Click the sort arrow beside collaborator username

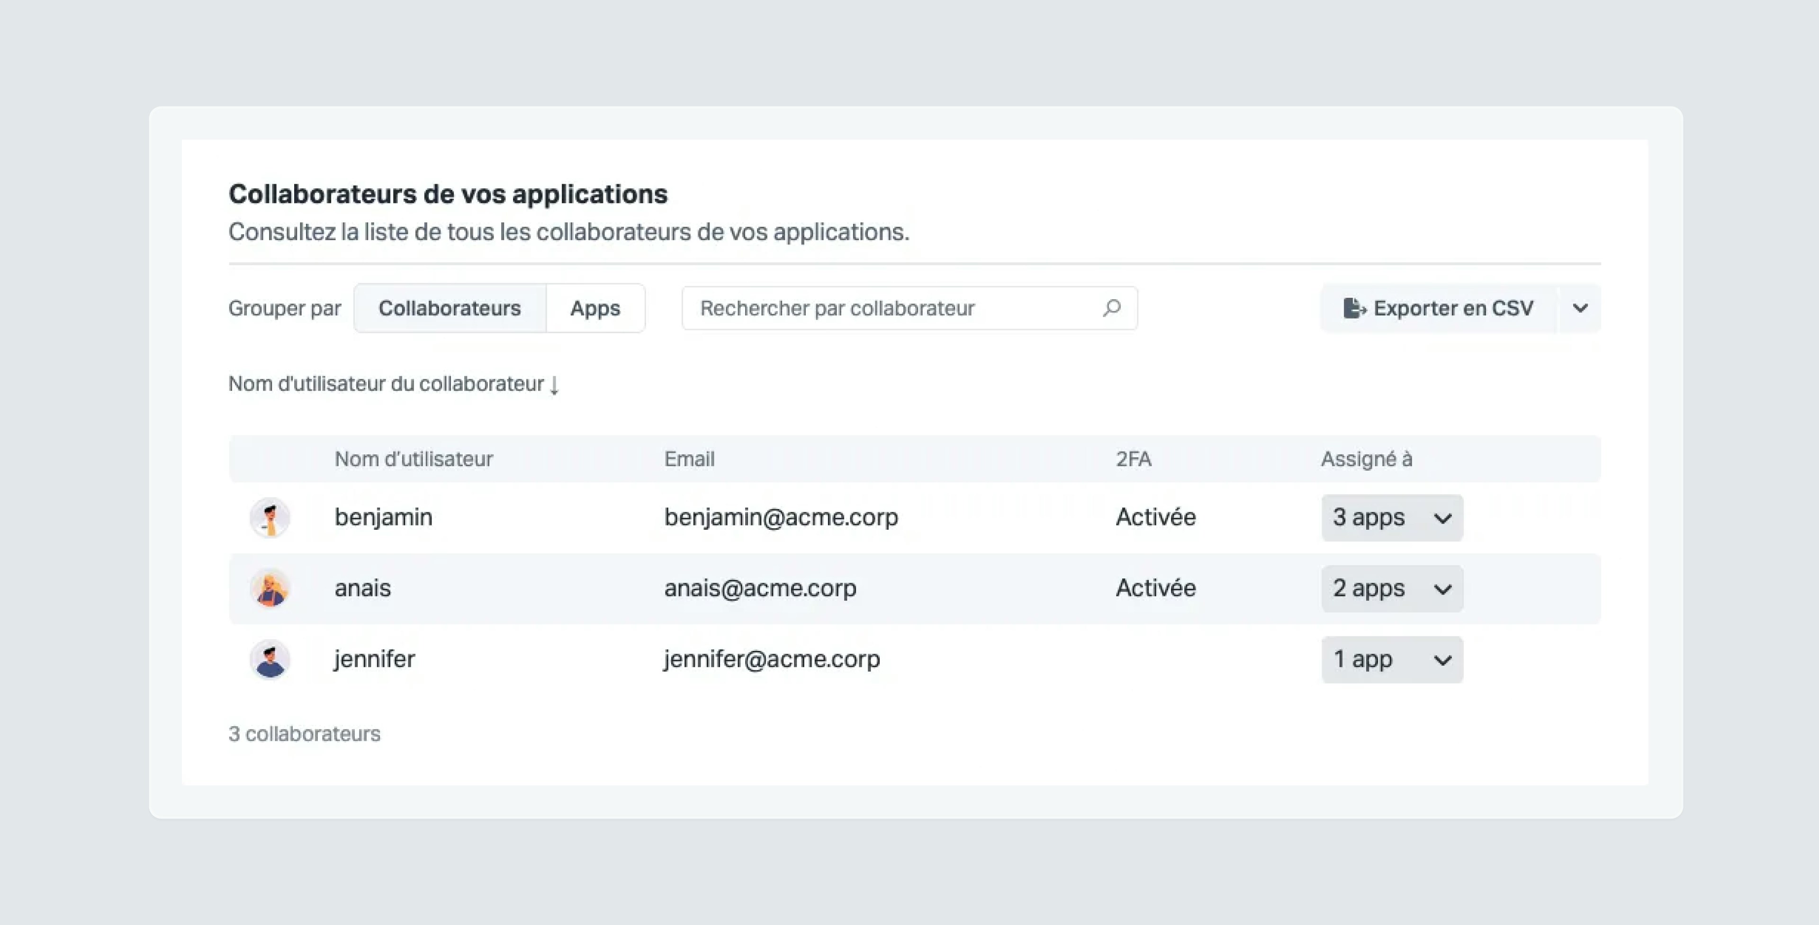coord(554,385)
